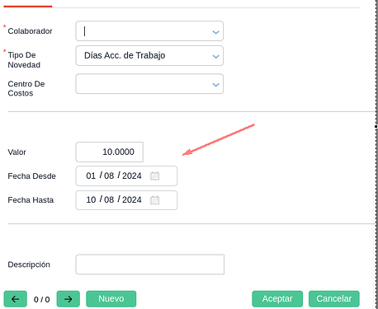Click the 0 / 0 record counter
The image size is (378, 309).
(42, 299)
